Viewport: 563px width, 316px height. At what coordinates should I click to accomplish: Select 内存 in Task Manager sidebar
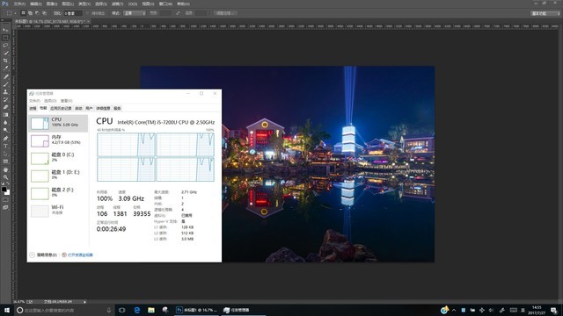58,140
